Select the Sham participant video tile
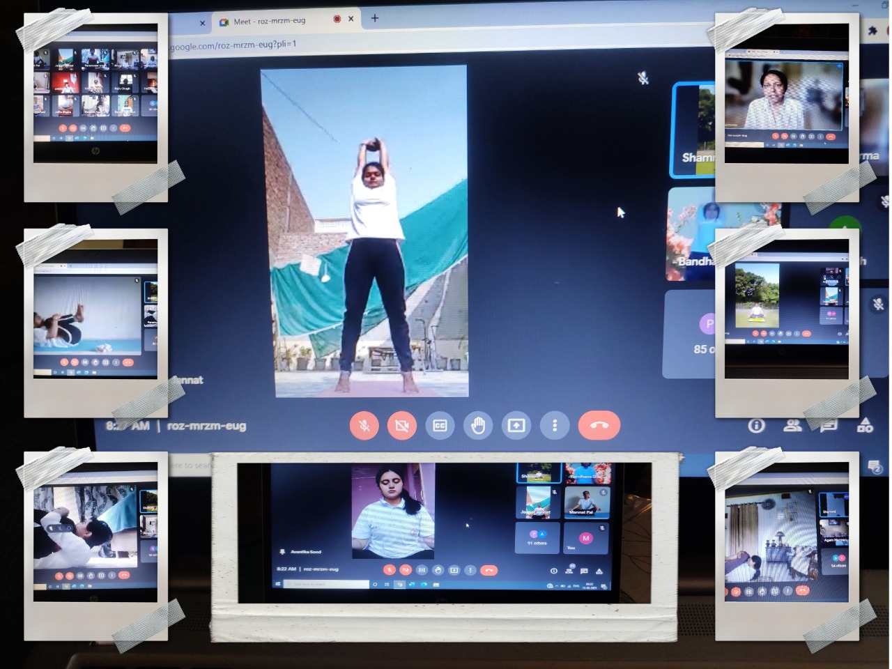The width and height of the screenshot is (892, 669). tap(693, 130)
